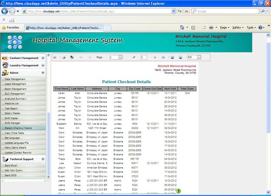Viewport: 271px width, 196px height.
Task: Click the Stop loading red X icon
Action: click(187, 11)
